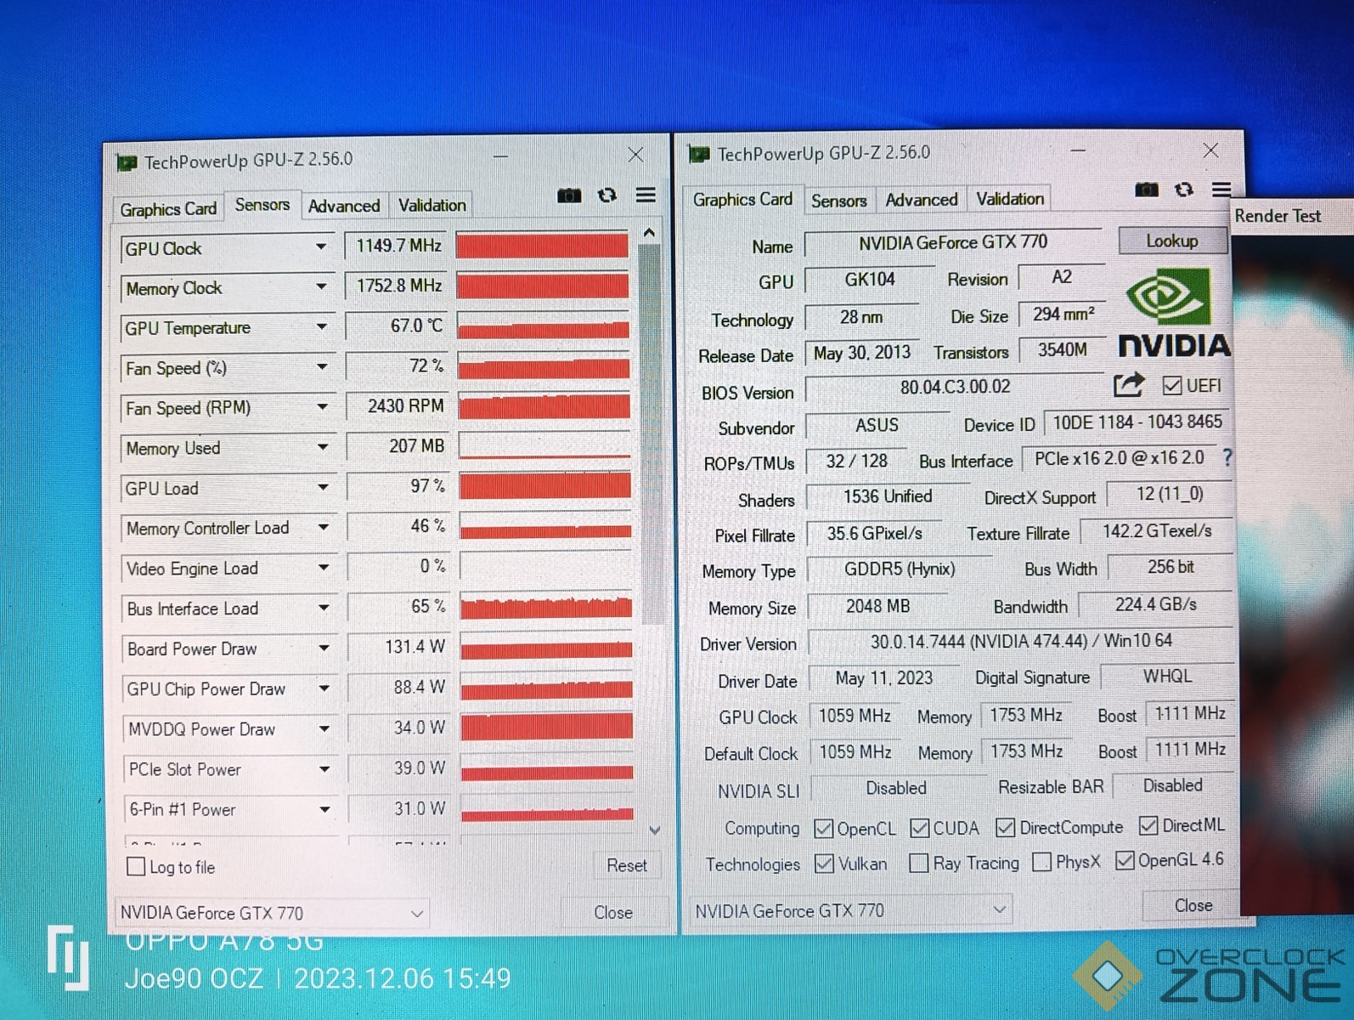
Task: Open the GPU Temperature sensor dropdown
Action: coord(321,327)
